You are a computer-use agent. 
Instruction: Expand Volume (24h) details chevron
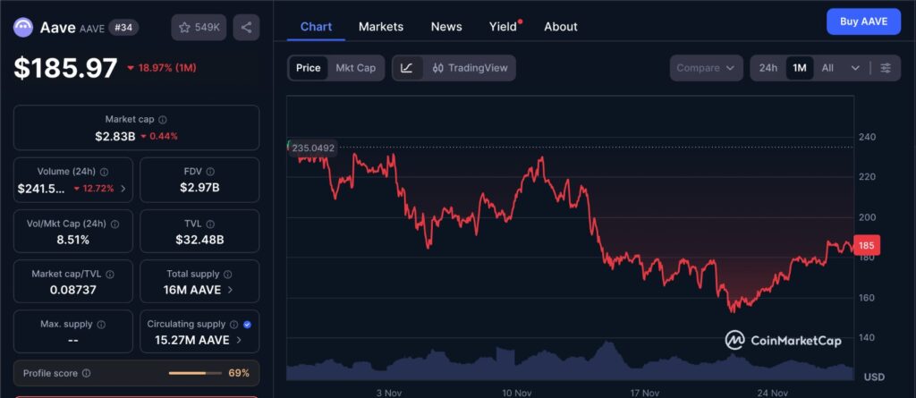(123, 189)
